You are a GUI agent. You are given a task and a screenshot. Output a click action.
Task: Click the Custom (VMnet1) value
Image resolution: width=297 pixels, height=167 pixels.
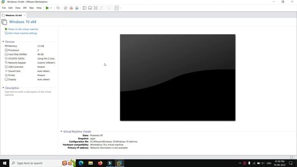(x=46, y=63)
